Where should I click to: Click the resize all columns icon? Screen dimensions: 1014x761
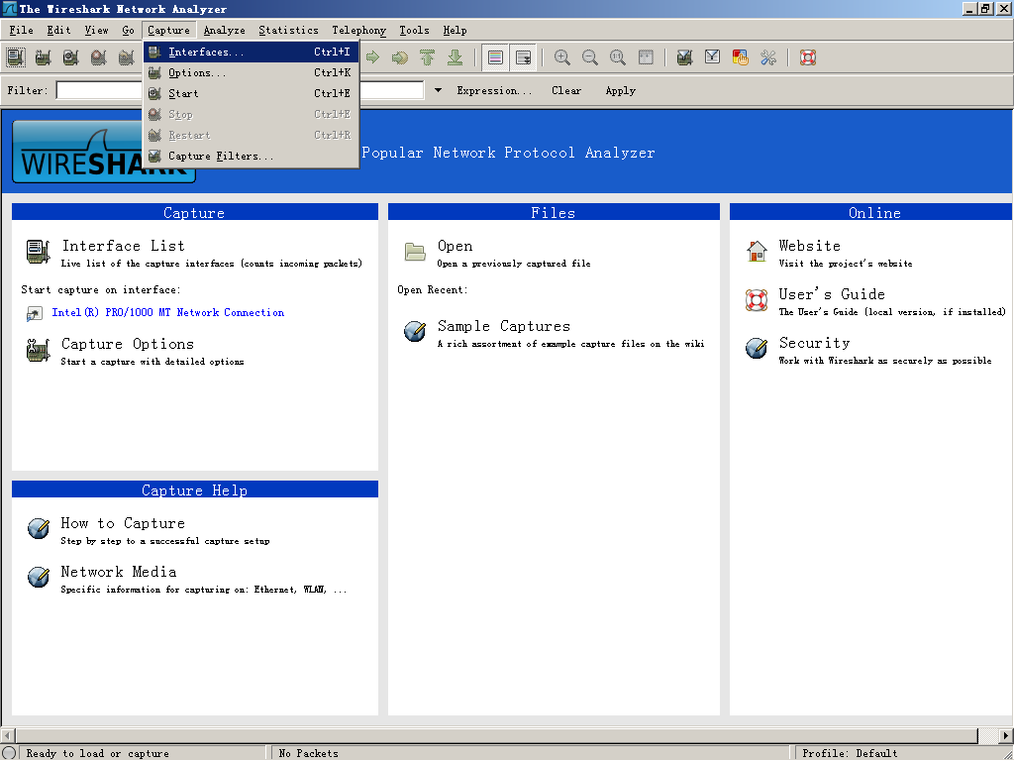tap(646, 57)
